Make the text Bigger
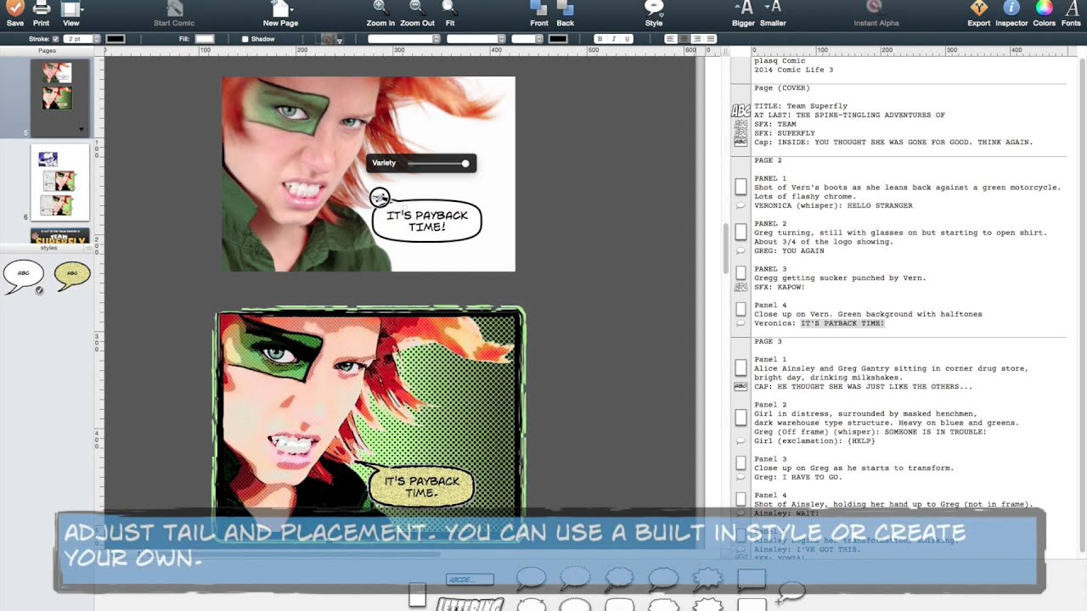The image size is (1087, 611). [743, 8]
